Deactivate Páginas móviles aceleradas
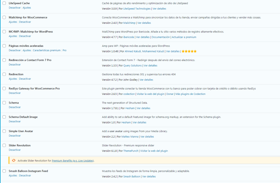The image size is (280, 183). point(15,50)
